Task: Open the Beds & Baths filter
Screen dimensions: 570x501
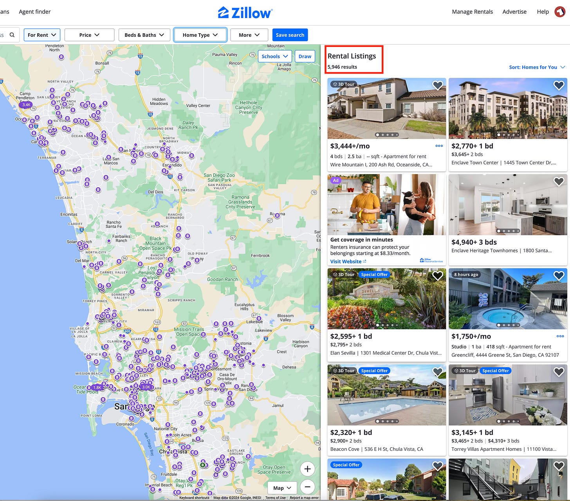Action: point(144,35)
